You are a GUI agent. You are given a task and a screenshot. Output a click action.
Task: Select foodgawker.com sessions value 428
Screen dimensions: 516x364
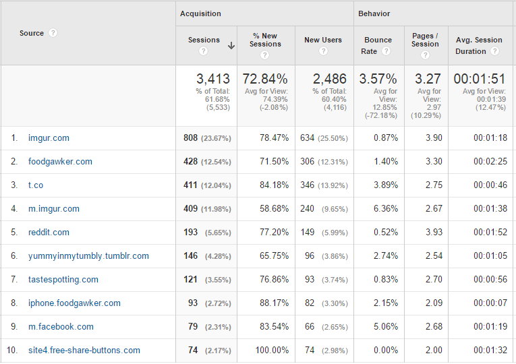click(190, 162)
